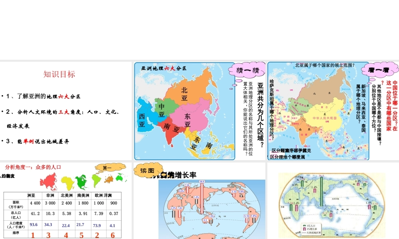Click the 西亚 label on the blue region
The height and width of the screenshot is (239, 399).
142,120
